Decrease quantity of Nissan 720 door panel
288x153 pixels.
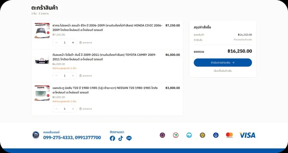(56, 109)
